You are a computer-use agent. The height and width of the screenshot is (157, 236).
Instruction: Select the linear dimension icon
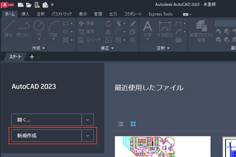tap(178, 23)
